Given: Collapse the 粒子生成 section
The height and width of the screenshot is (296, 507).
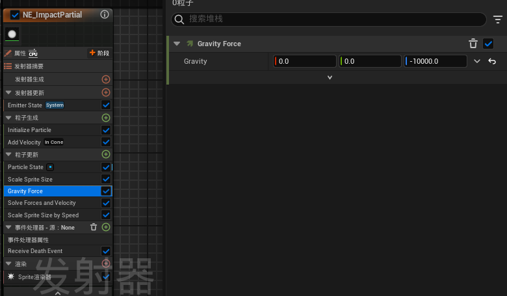Looking at the screenshot, I should point(8,118).
